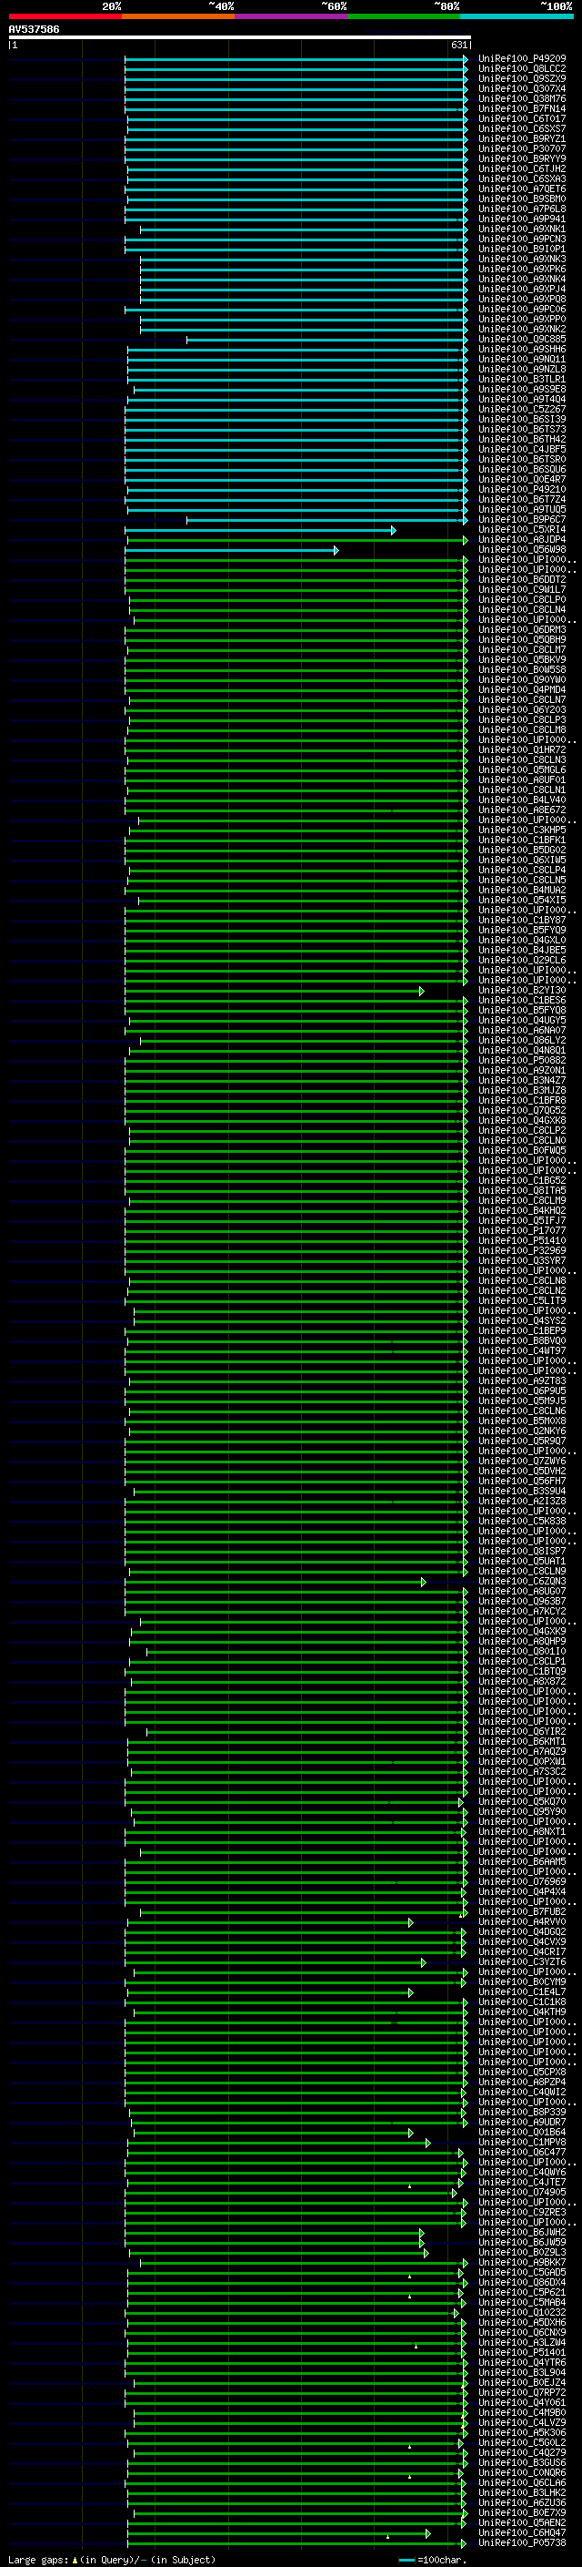
Task: Select hit UniRef100_A8QHP9
Action: [522, 1640]
